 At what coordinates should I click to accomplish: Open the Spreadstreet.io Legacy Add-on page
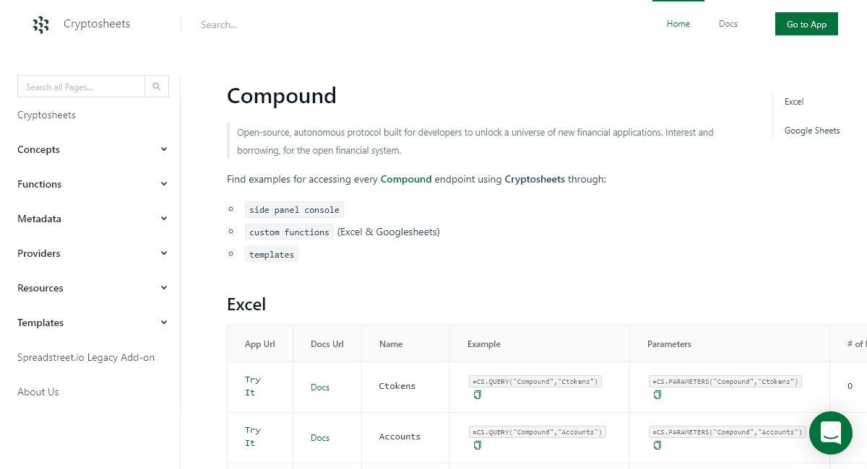(86, 357)
